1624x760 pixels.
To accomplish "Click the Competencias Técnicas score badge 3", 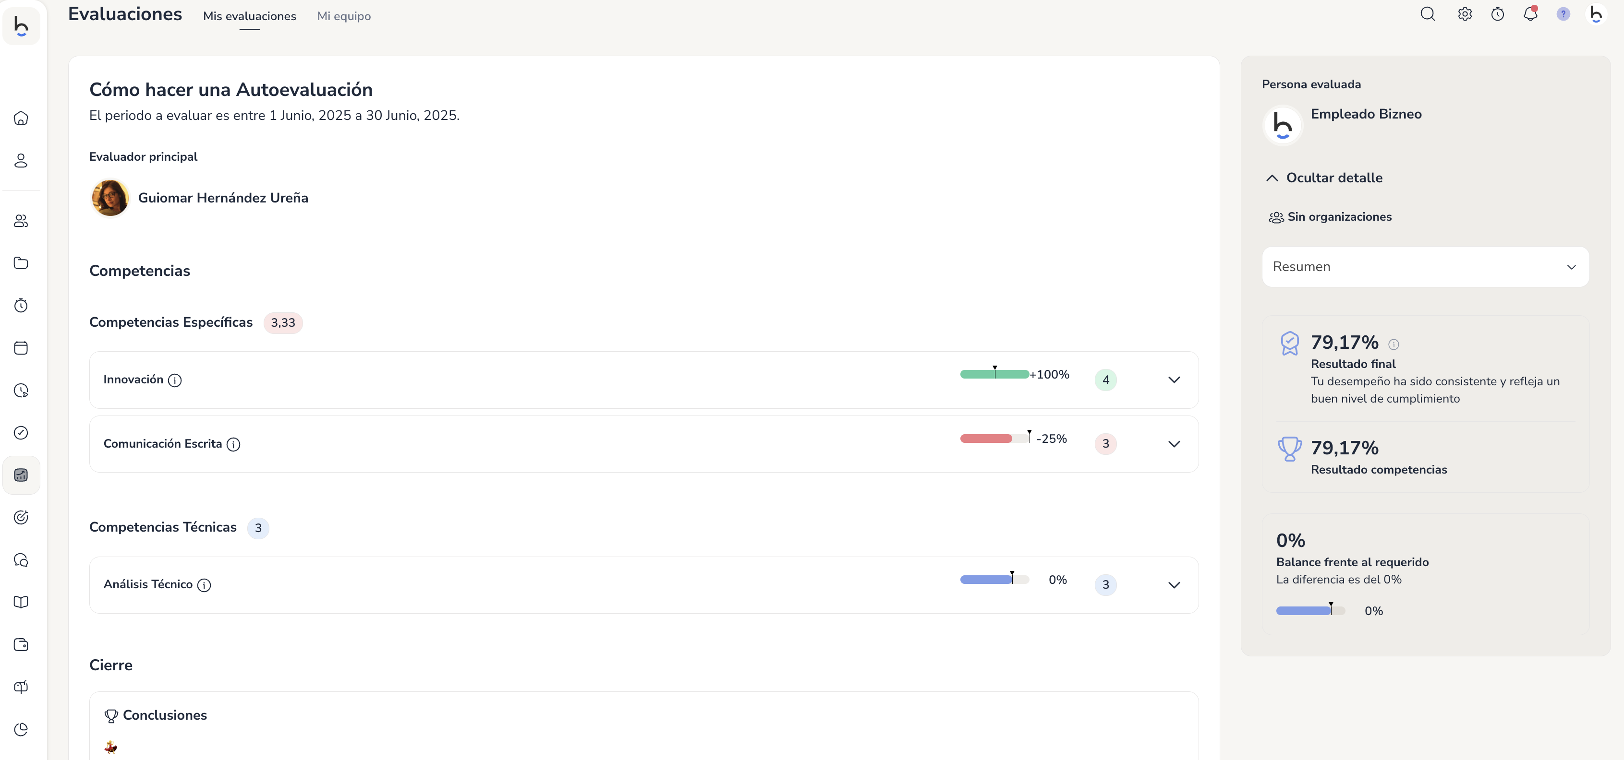I will pos(258,528).
